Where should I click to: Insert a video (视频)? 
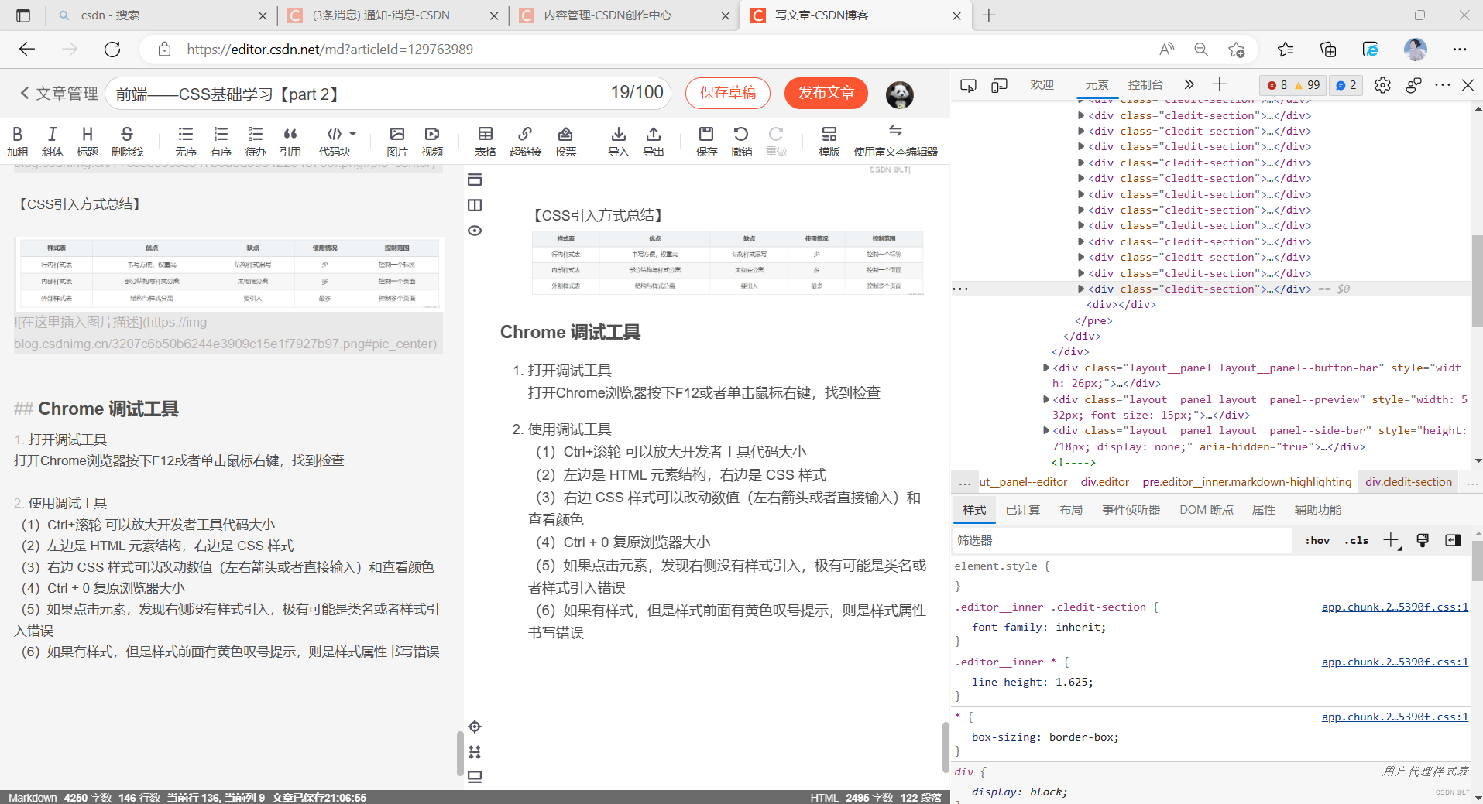[432, 142]
